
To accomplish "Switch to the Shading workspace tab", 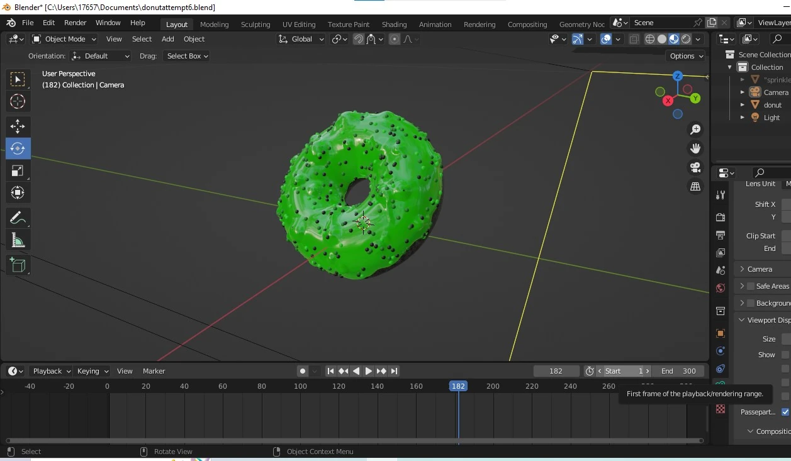I will pyautogui.click(x=394, y=25).
